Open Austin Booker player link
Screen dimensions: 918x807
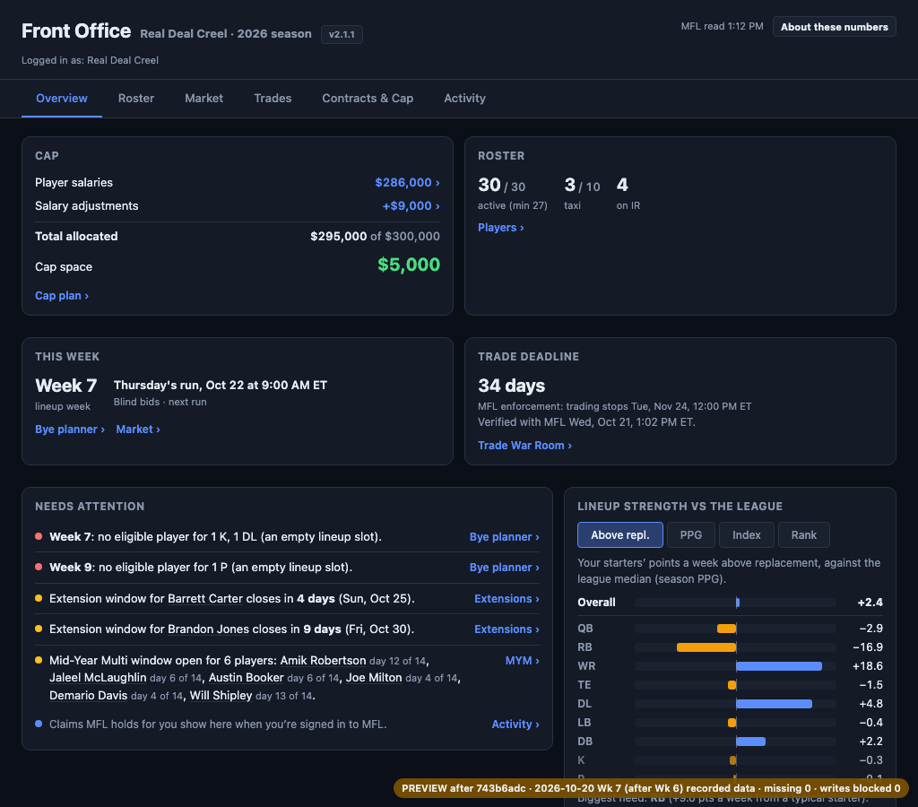(246, 678)
